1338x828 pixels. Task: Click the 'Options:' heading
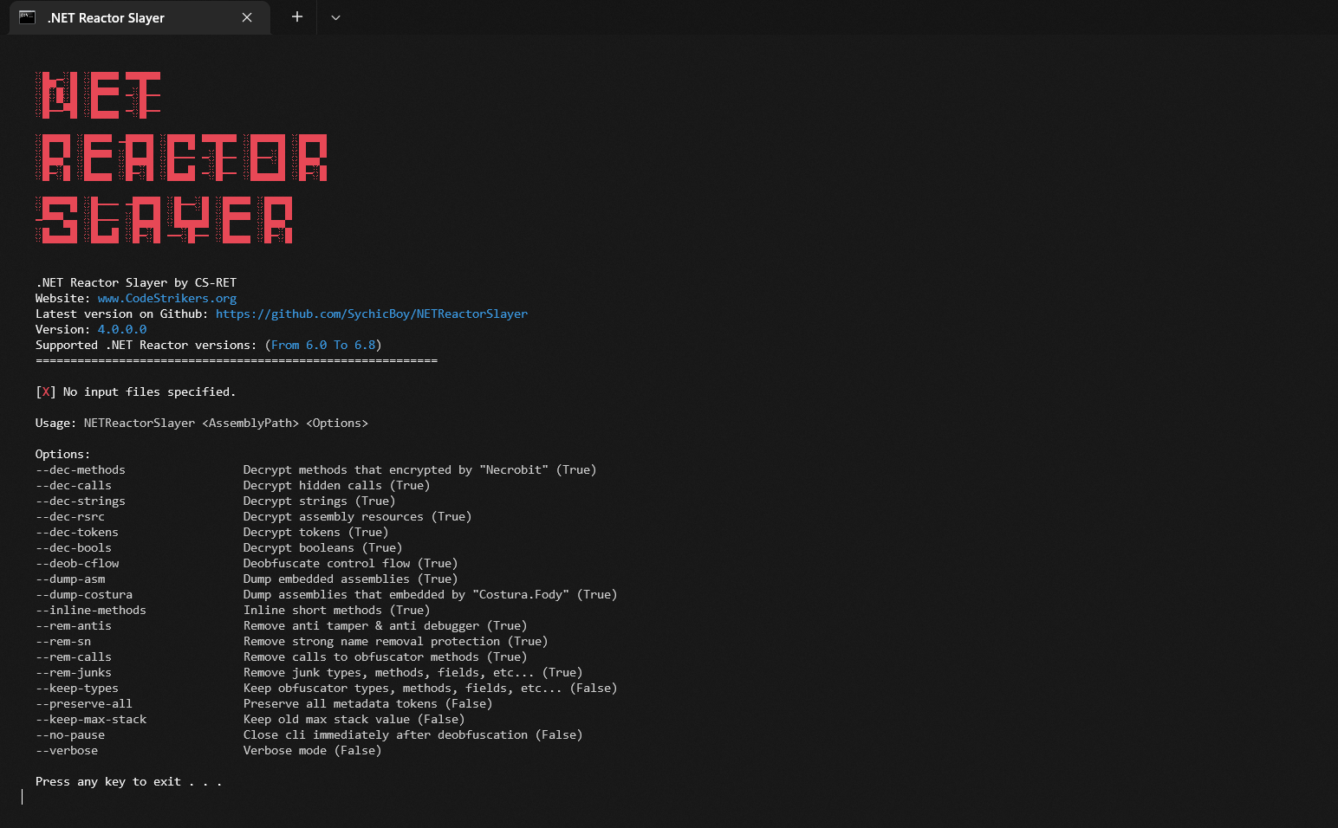[62, 454]
